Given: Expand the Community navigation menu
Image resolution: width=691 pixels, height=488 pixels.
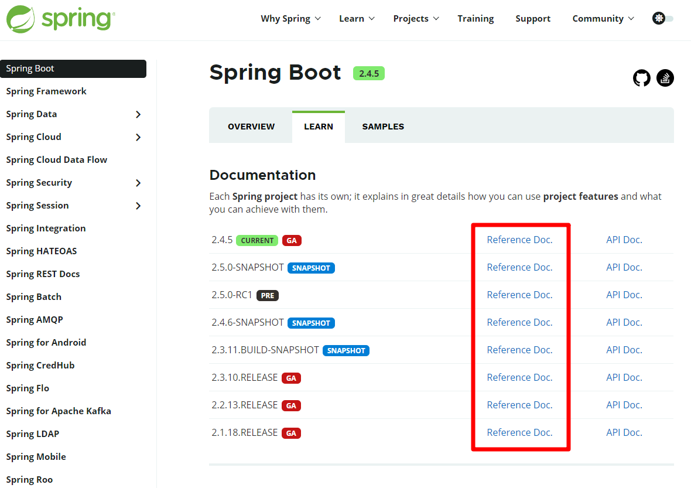Looking at the screenshot, I should [603, 19].
